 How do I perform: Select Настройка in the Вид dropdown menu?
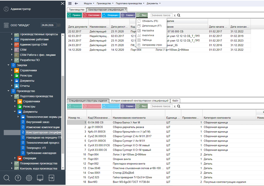pos(148,30)
